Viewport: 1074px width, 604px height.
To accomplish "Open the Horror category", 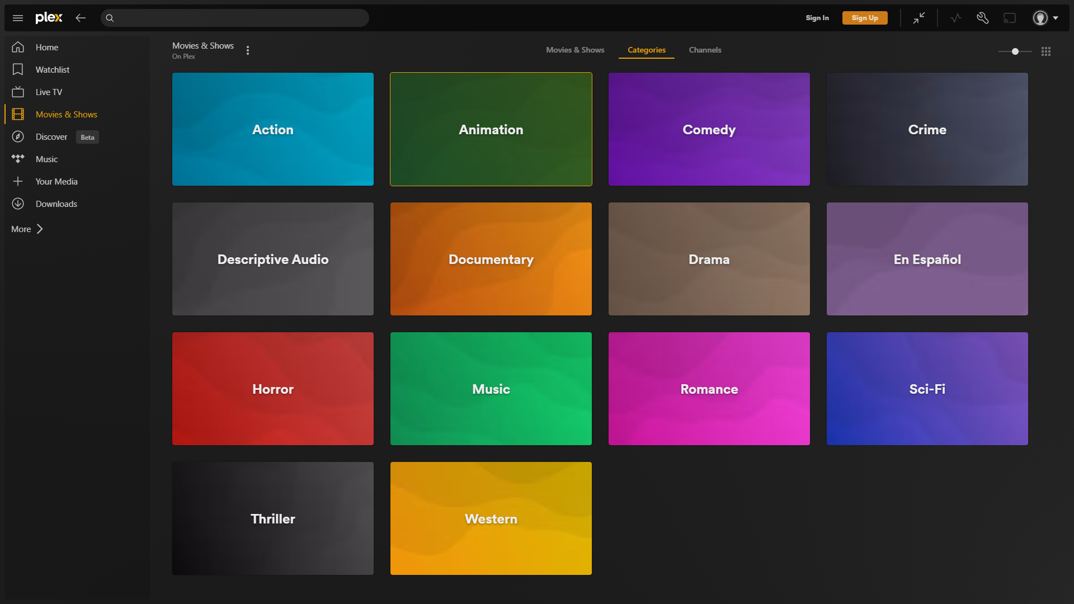I will [273, 389].
